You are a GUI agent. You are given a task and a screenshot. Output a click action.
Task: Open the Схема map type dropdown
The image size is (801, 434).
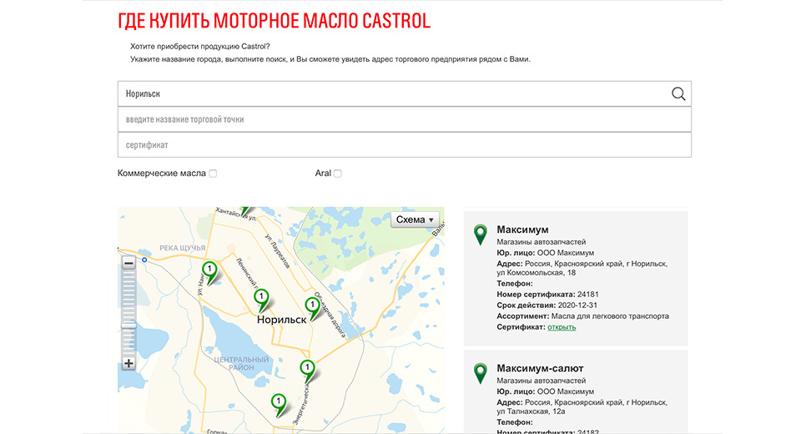pyautogui.click(x=415, y=220)
